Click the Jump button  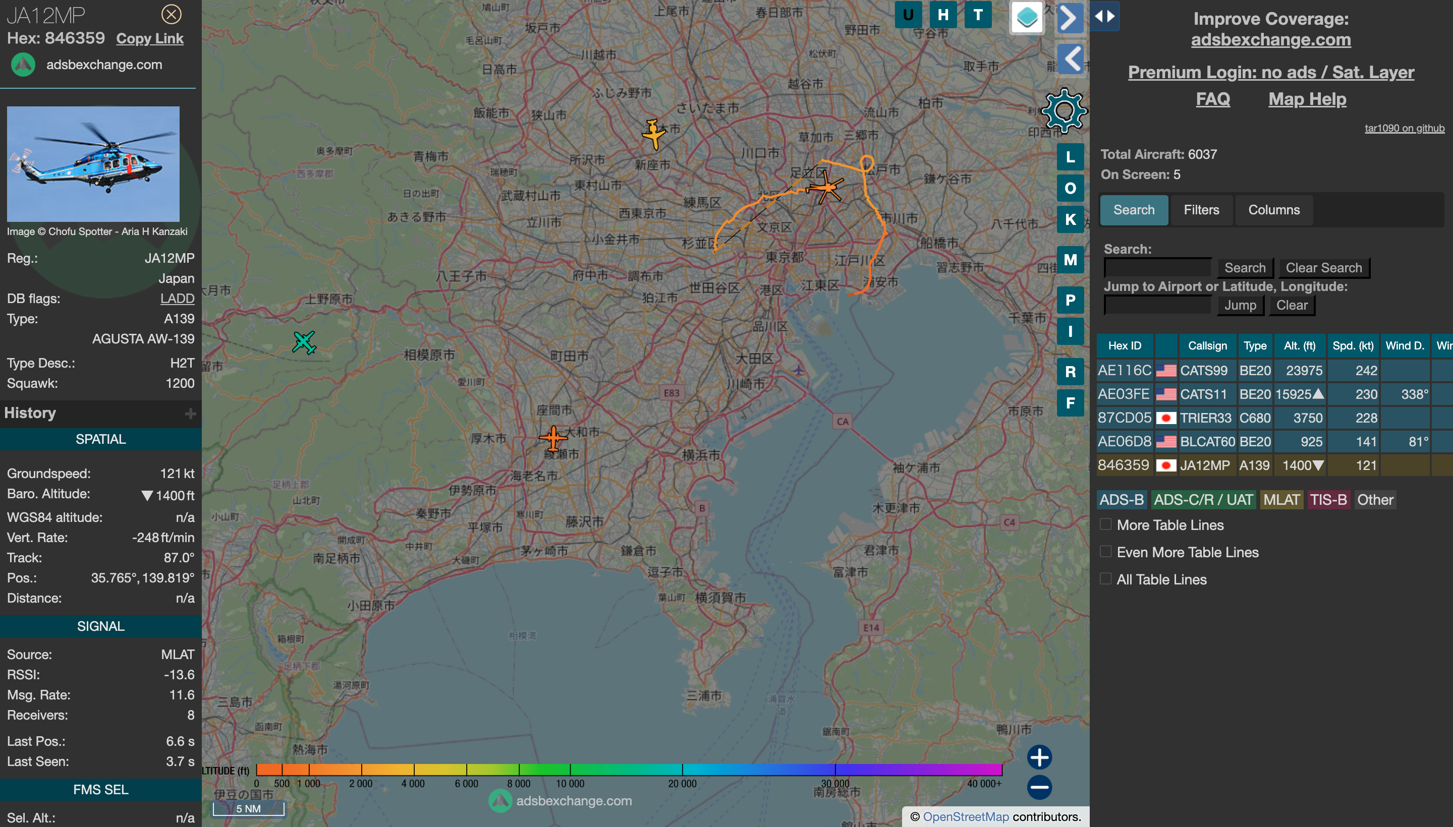tap(1240, 306)
